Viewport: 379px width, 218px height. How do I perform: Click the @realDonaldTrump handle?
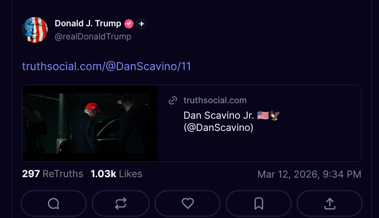click(x=93, y=36)
